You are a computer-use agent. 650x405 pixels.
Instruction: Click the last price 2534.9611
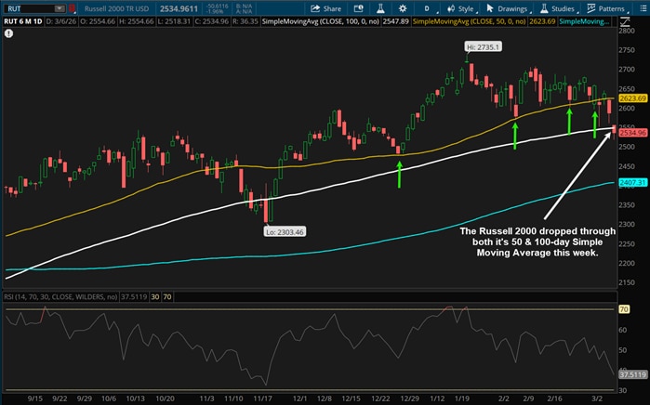[x=179, y=8]
